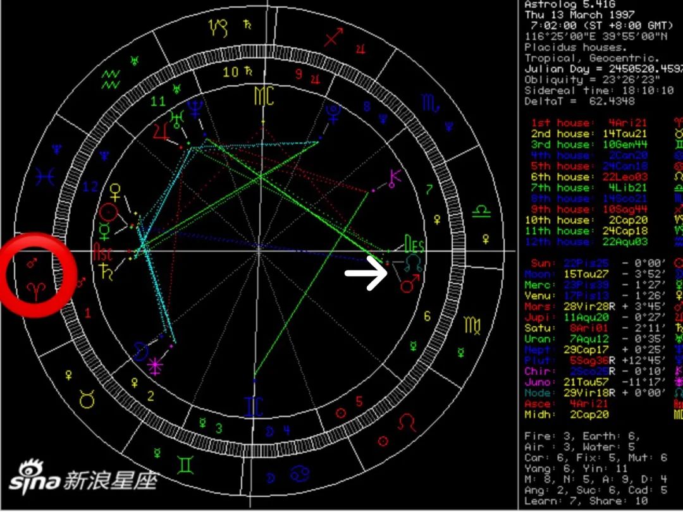Click the 'Satu: 8Ari01' planet row
Image resolution: width=683 pixels, height=512 pixels.
(x=596, y=328)
